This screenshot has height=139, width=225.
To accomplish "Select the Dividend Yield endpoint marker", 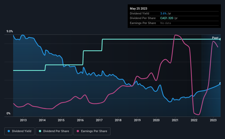I will pyautogui.click(x=220, y=83).
